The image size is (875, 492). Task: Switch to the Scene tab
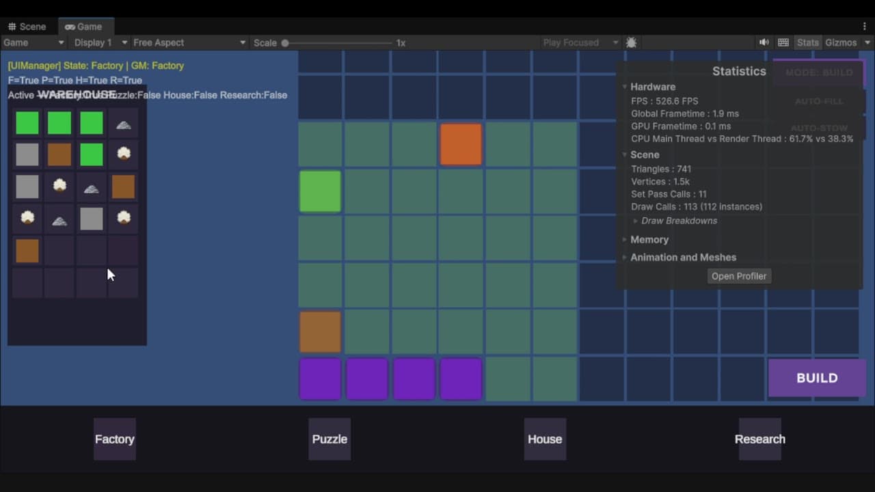27,27
